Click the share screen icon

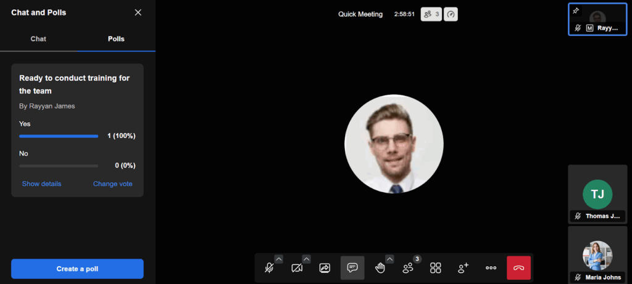[x=325, y=268]
